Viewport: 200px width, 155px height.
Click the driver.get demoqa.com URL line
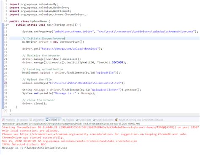[62, 49]
